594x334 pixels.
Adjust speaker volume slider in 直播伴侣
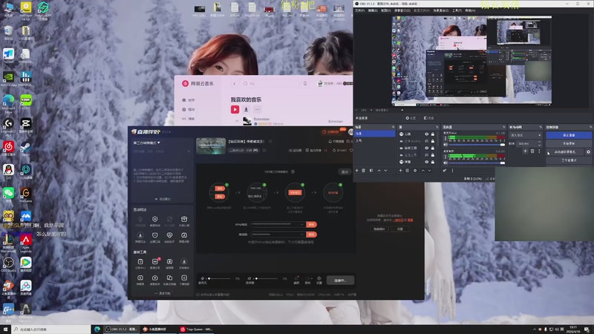coord(267,279)
